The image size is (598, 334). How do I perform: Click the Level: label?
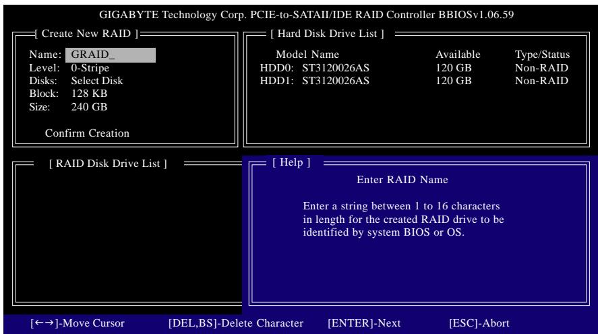44,68
